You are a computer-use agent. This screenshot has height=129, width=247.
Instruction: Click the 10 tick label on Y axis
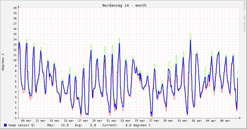pyautogui.click(x=15, y=60)
